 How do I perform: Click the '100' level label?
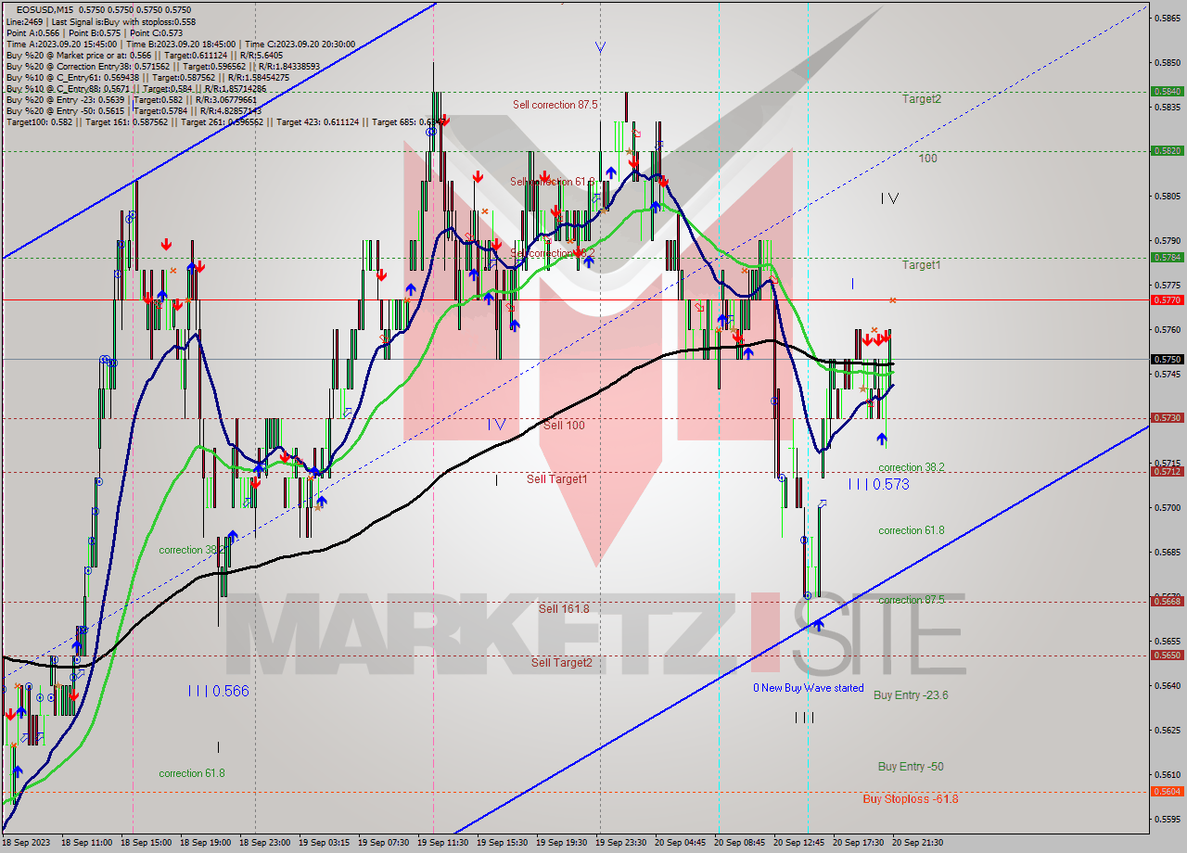click(927, 159)
